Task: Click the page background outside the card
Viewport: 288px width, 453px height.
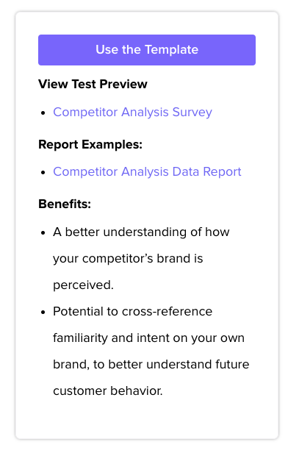Action: (x=7, y=225)
